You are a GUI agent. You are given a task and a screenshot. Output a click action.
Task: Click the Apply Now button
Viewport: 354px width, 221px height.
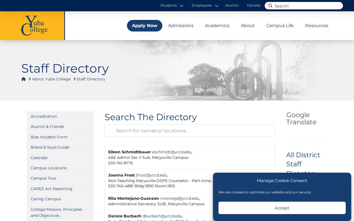point(145,26)
